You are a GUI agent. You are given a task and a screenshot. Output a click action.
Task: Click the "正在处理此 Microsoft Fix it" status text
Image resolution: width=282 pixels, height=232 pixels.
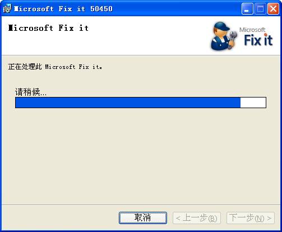tap(55, 67)
